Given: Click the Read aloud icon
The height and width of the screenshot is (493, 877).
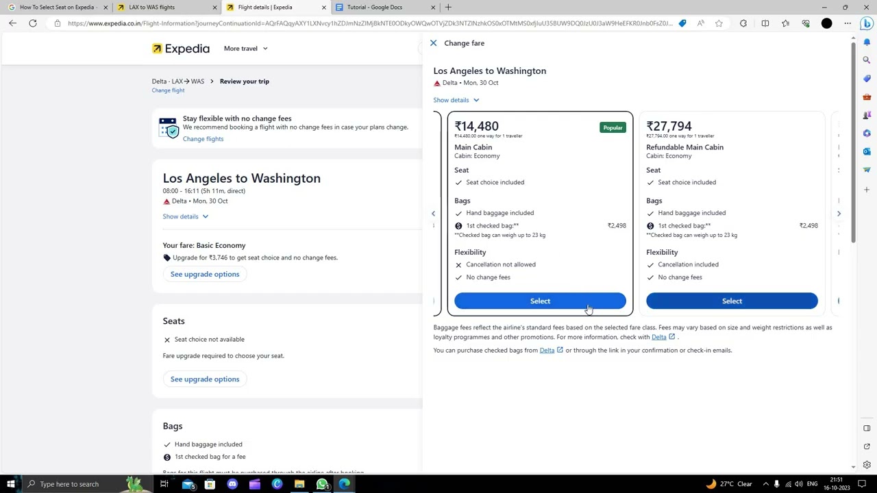Looking at the screenshot, I should coord(700,23).
